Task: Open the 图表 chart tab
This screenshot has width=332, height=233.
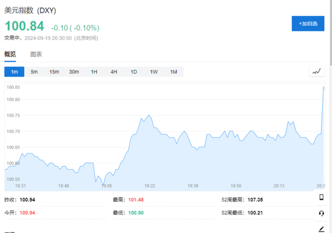Action: (x=36, y=54)
